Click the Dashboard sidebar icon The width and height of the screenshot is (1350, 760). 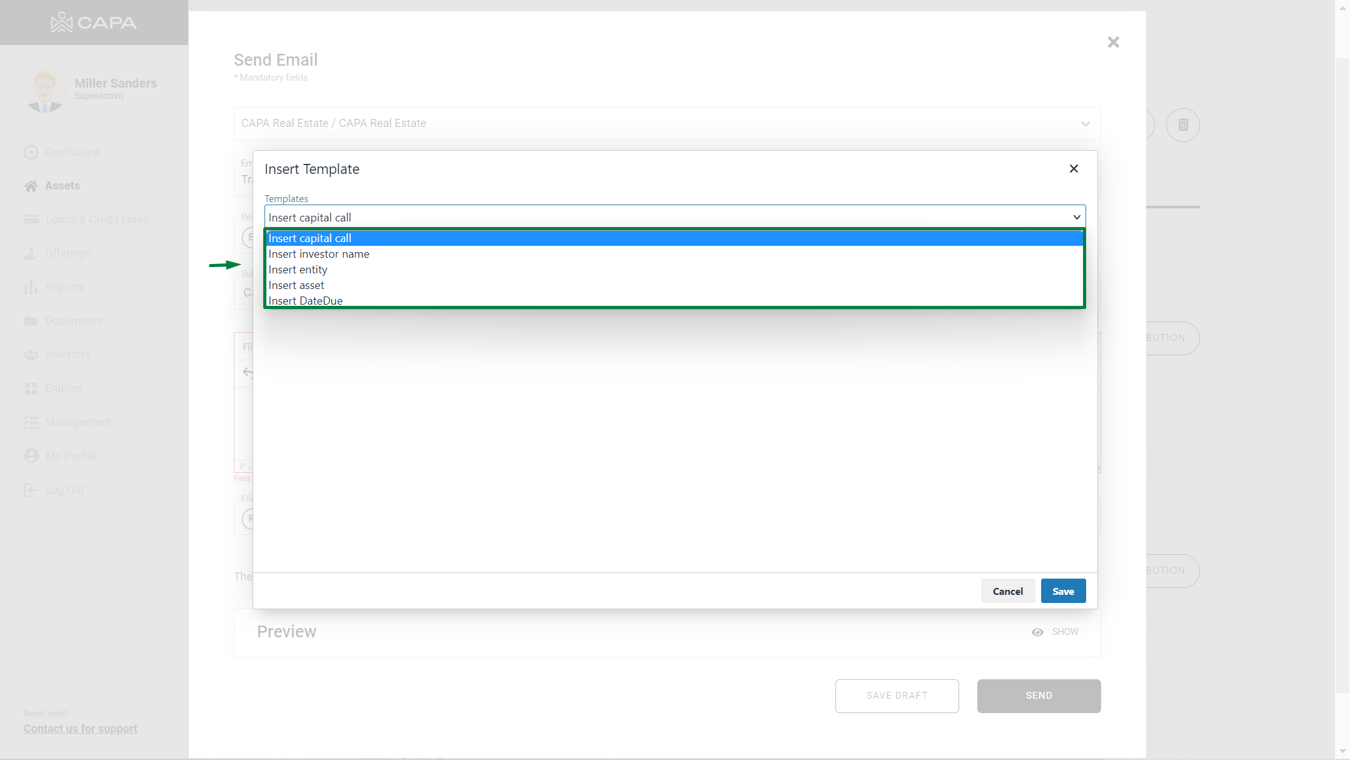coord(31,152)
